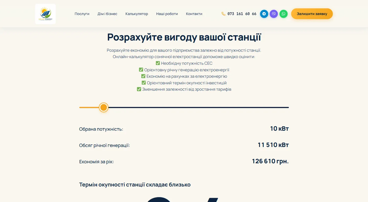Click the Необхідну потужність СЕС line
This screenshot has width=368, height=202.
[x=184, y=63]
